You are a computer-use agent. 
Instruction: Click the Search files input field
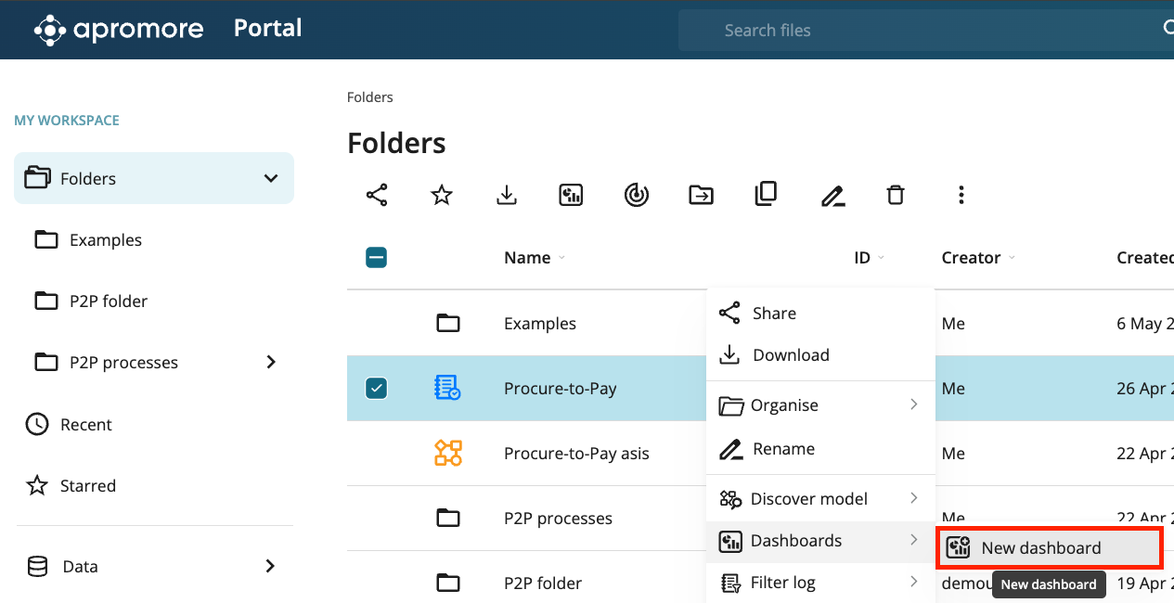tap(919, 31)
